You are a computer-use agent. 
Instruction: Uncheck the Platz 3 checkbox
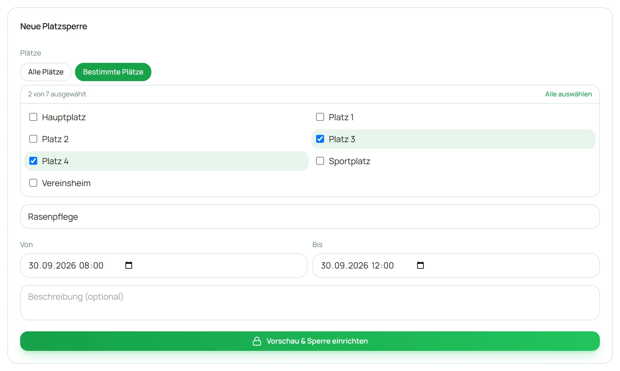pos(320,139)
